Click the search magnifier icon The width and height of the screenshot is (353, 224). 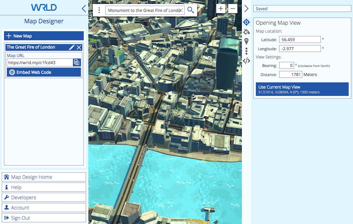coord(191,10)
